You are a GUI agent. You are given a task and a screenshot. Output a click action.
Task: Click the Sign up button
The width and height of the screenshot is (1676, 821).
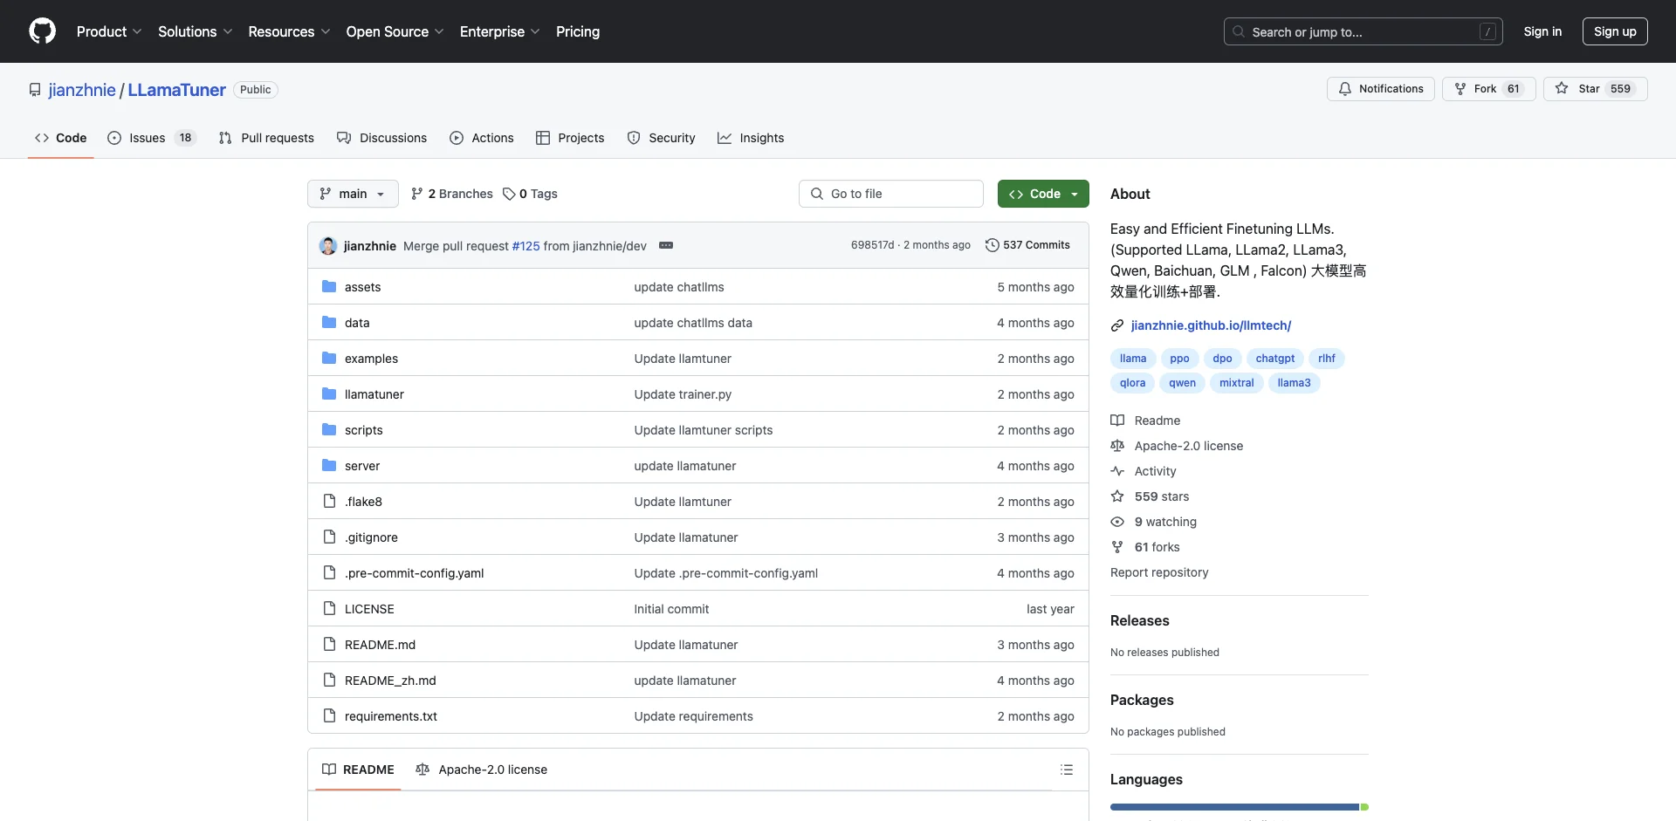[1615, 31]
